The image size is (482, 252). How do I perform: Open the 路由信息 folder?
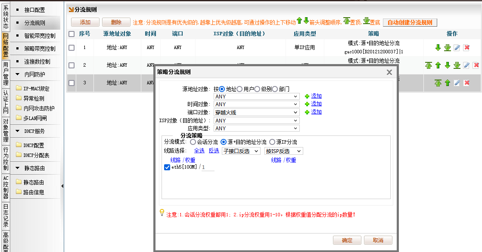[x=30, y=192]
